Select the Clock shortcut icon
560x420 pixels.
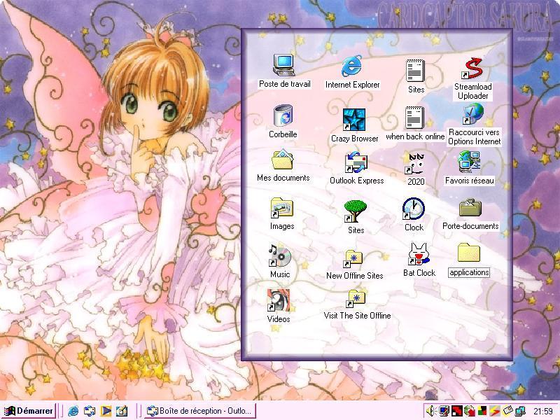[x=414, y=215]
